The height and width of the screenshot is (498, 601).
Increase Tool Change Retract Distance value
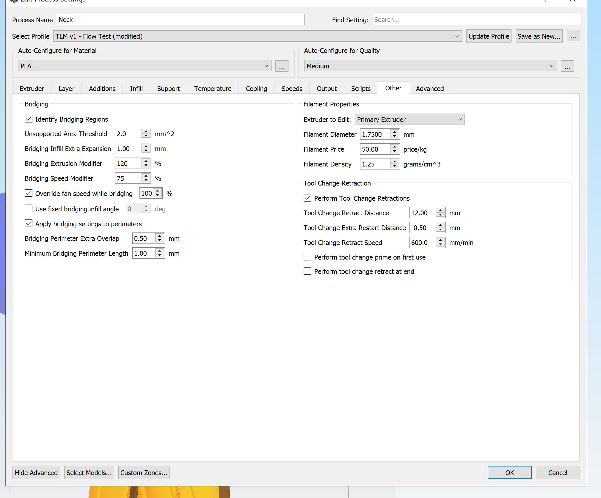click(440, 210)
